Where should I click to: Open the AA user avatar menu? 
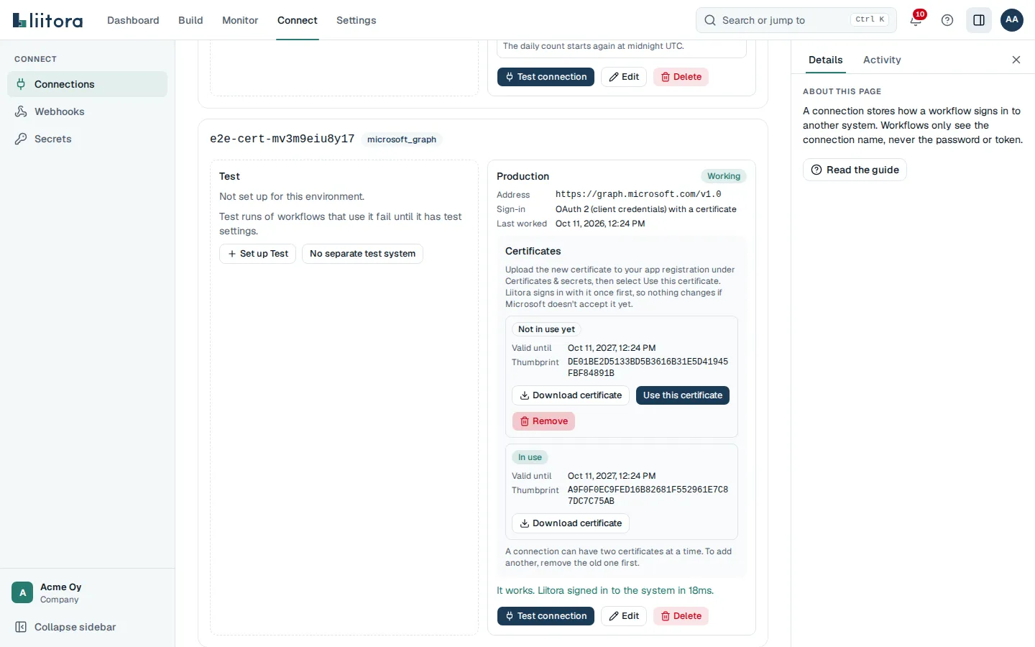[x=1012, y=20]
